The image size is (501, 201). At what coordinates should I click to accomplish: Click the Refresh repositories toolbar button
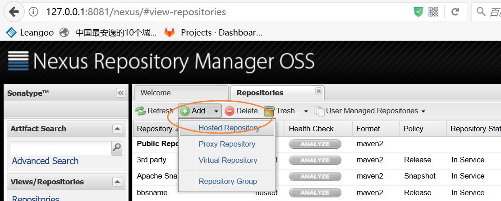154,111
